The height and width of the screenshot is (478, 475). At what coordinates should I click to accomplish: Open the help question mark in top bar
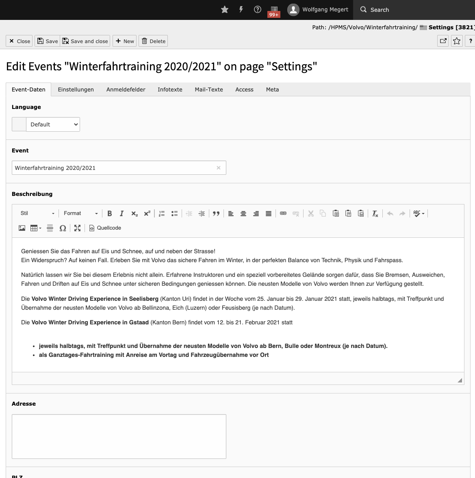click(x=258, y=9)
